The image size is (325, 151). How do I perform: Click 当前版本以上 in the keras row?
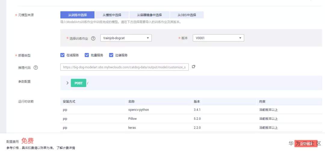(x=268, y=128)
